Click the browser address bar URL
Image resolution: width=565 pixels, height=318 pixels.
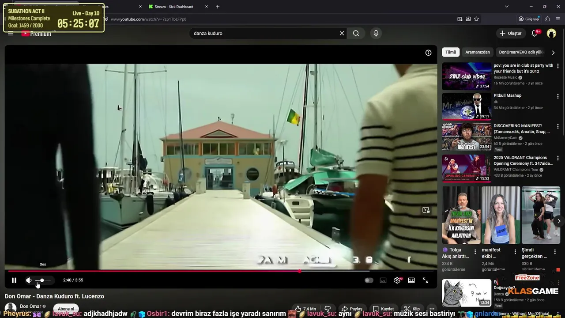[x=148, y=19]
